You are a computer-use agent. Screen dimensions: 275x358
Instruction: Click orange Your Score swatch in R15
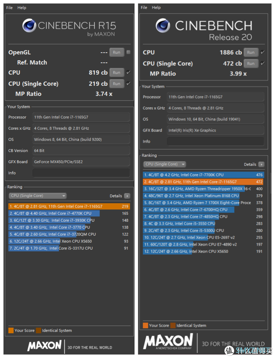tap(11, 330)
